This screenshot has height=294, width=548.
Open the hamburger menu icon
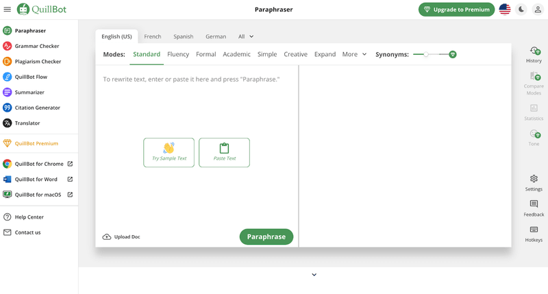[8, 10]
